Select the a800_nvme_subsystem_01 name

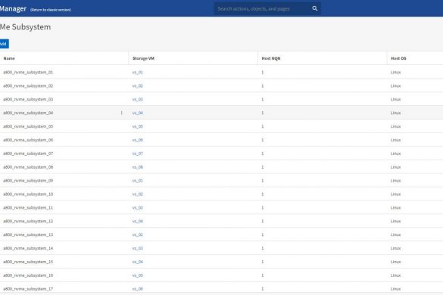pyautogui.click(x=28, y=73)
